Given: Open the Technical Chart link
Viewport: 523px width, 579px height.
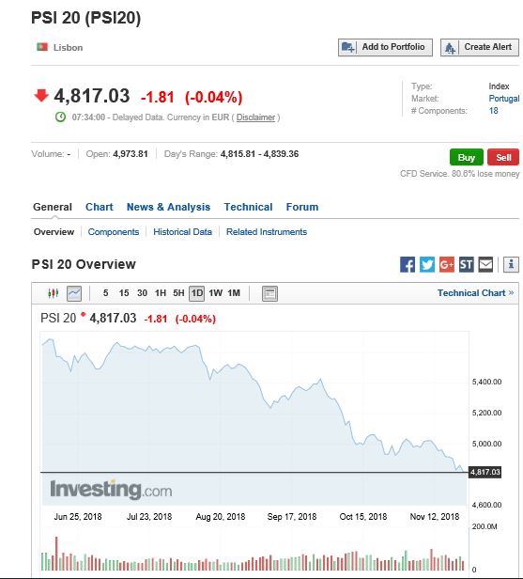Looking at the screenshot, I should [x=475, y=293].
